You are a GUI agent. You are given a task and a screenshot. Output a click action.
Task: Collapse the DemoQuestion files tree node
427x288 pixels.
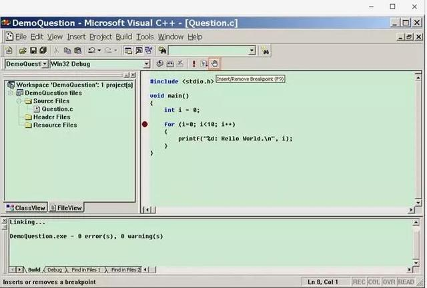click(11, 93)
